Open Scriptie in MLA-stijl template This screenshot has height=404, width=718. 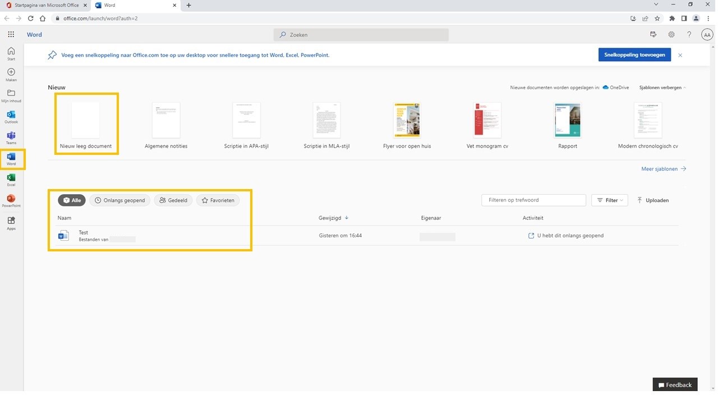tap(326, 126)
